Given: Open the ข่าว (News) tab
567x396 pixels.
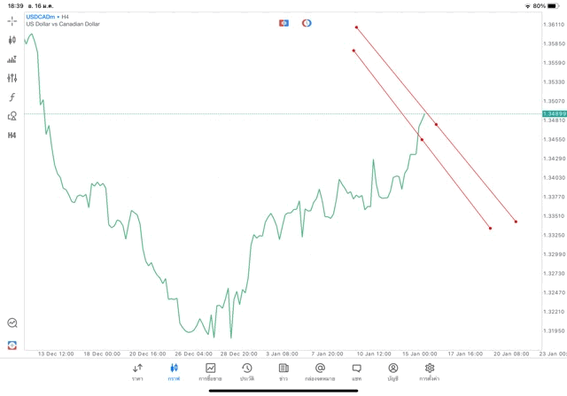Looking at the screenshot, I should (283, 371).
